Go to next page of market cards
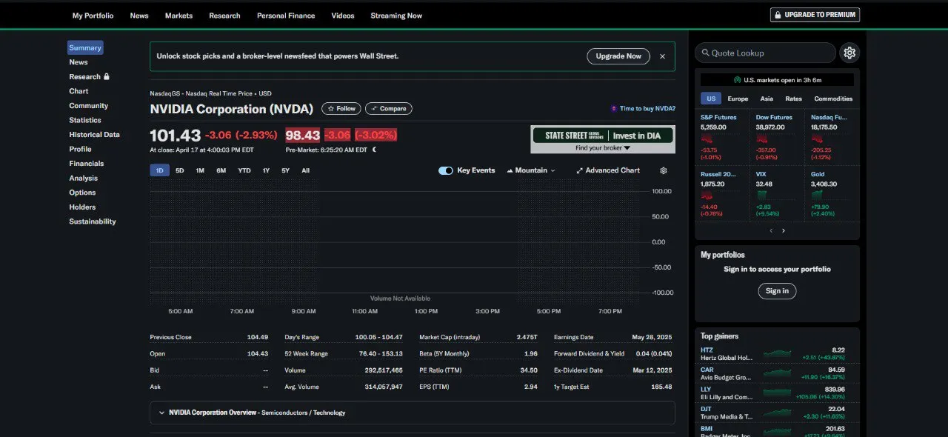This screenshot has width=948, height=437. 784,230
